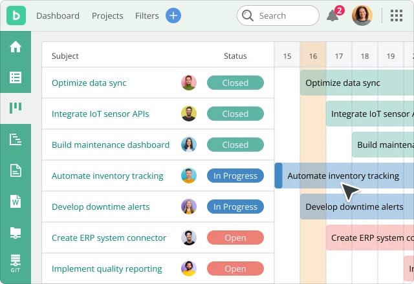Select the list view sidebar icon
The image size is (414, 284).
(16, 77)
